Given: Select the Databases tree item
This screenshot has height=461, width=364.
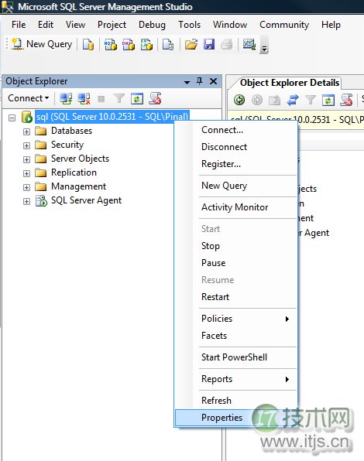Looking at the screenshot, I should tap(71, 131).
